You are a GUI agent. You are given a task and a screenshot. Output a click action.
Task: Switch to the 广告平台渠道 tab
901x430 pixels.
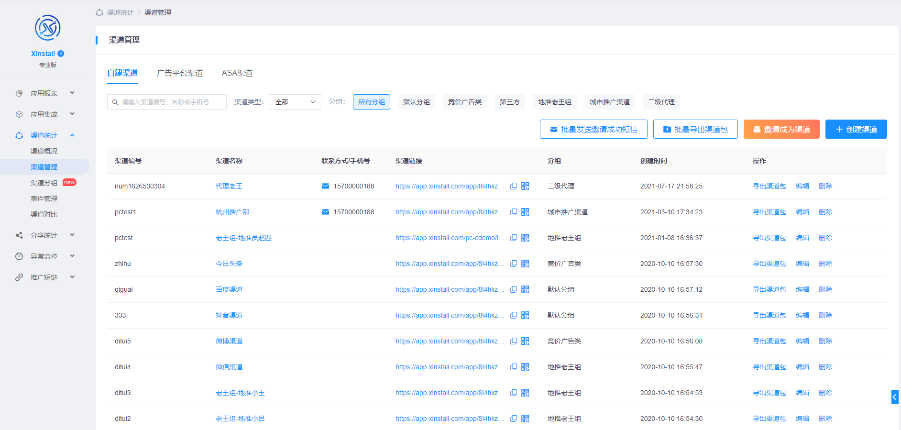pos(180,73)
